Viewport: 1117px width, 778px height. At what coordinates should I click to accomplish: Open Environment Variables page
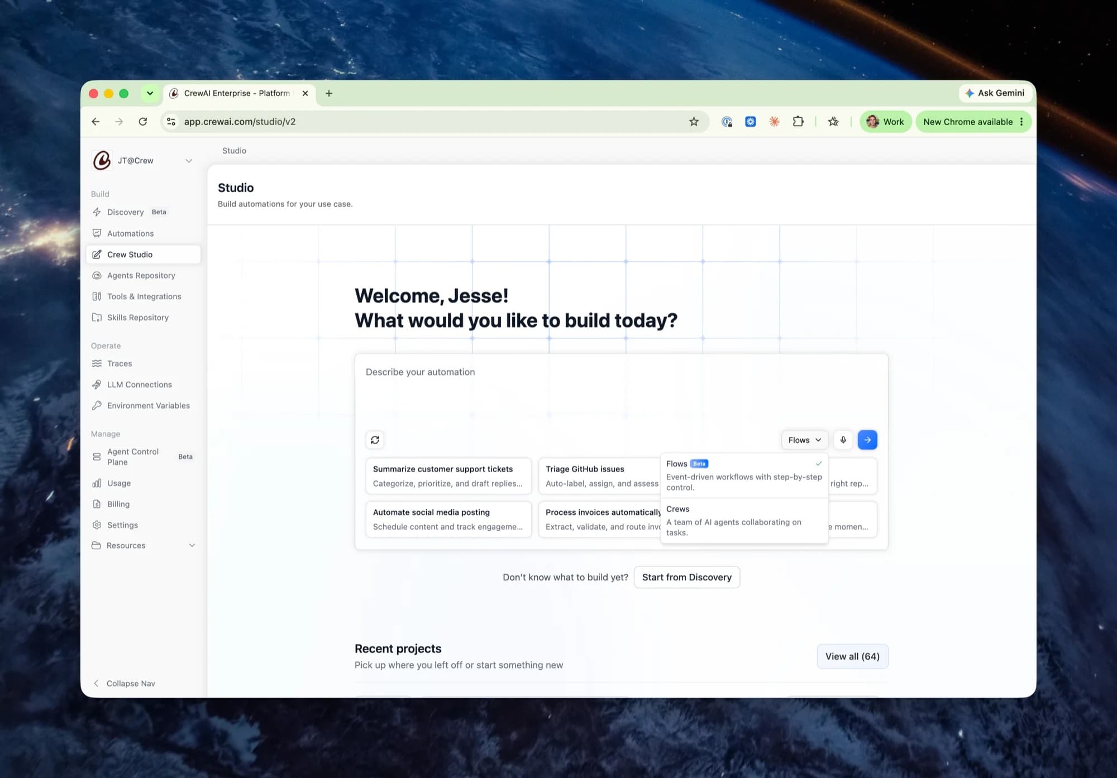click(x=143, y=406)
